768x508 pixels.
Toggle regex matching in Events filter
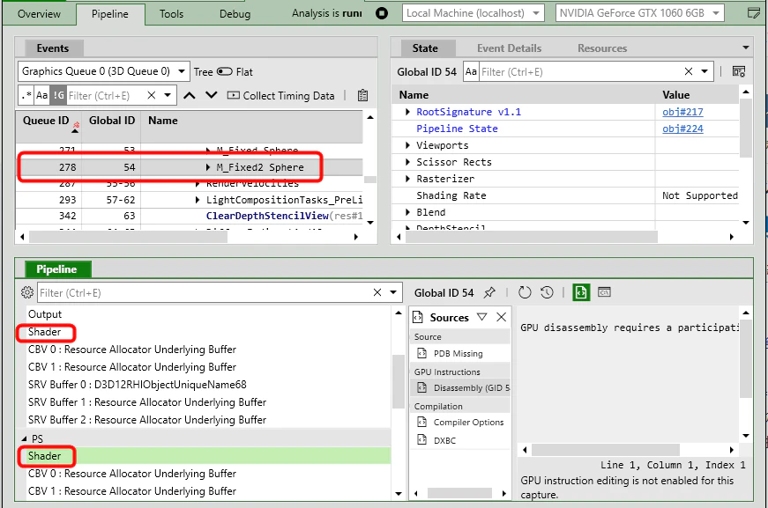(x=26, y=95)
